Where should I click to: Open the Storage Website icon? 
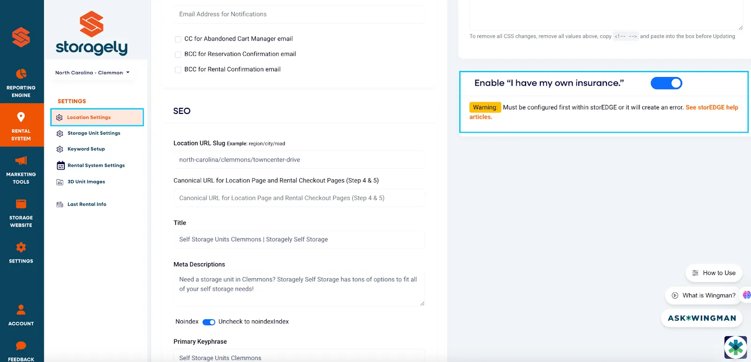[x=21, y=204]
